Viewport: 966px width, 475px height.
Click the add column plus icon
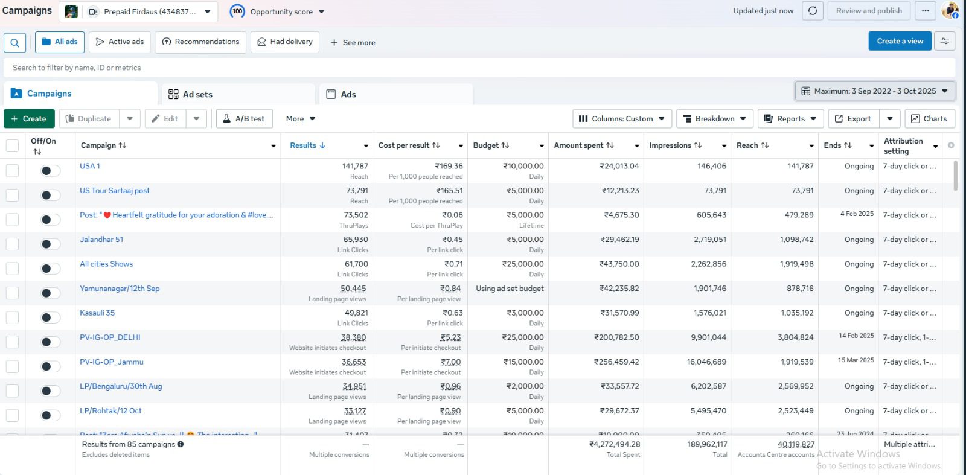(951, 145)
